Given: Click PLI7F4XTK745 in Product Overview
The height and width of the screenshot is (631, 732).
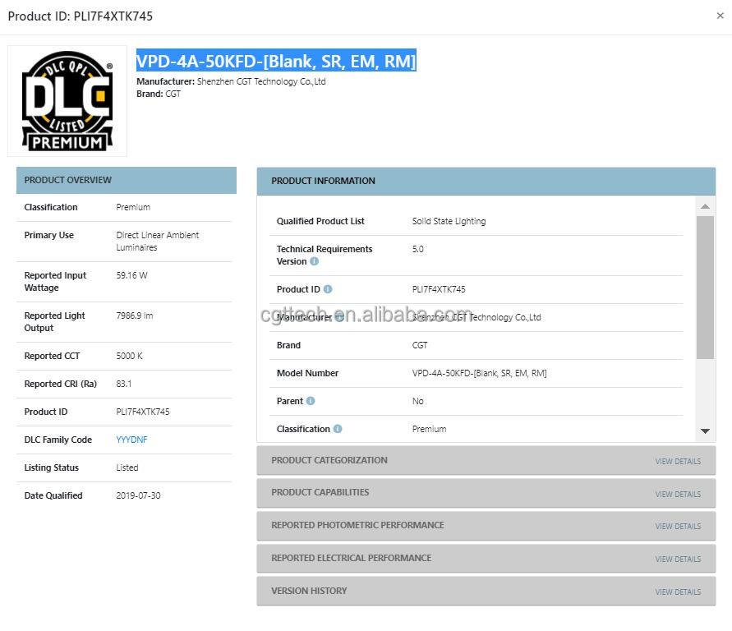Looking at the screenshot, I should pyautogui.click(x=143, y=412).
